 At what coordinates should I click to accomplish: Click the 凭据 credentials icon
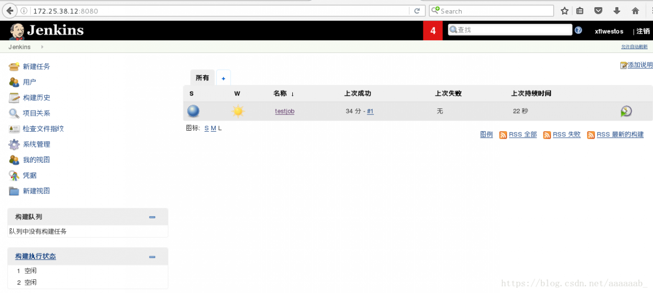click(x=14, y=175)
